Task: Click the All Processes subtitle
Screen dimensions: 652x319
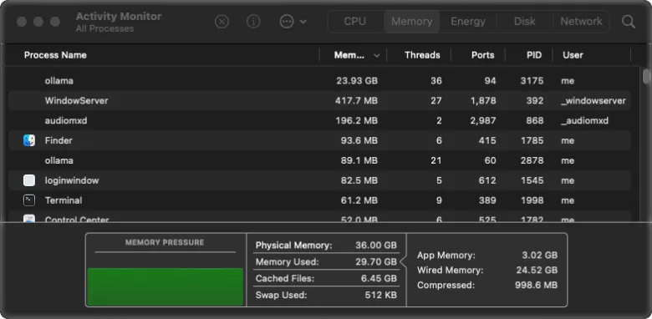Action: (104, 28)
